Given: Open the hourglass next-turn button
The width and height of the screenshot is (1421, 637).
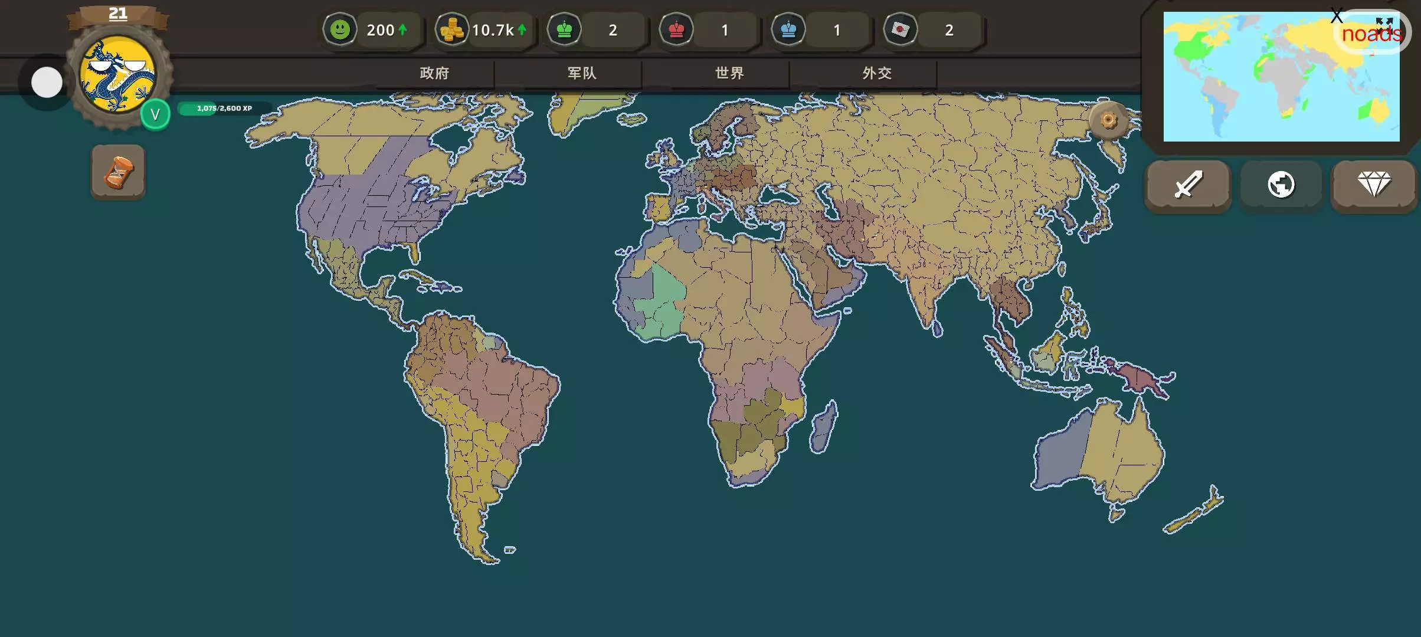Looking at the screenshot, I should [x=118, y=172].
